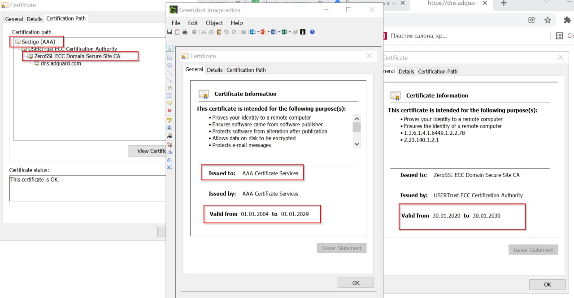Select the Draw rectangle tool
Viewport: 574px width, 298px height.
pyautogui.click(x=170, y=58)
